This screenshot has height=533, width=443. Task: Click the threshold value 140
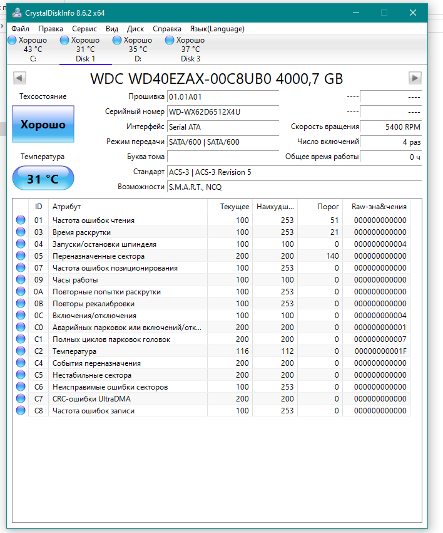(x=332, y=256)
